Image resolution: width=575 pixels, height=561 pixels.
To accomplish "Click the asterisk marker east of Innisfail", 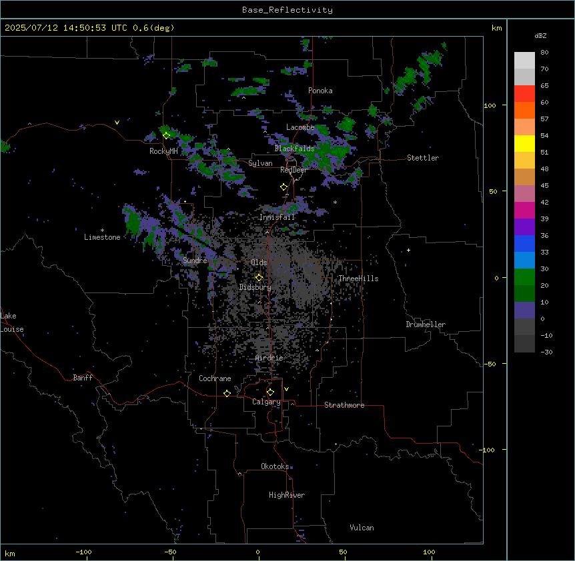I will click(x=335, y=203).
